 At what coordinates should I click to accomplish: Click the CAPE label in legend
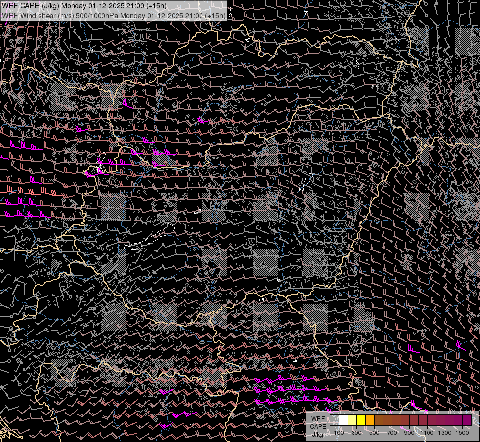coord(318,426)
